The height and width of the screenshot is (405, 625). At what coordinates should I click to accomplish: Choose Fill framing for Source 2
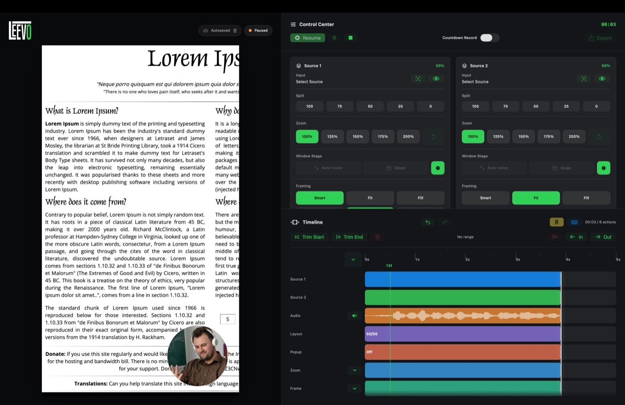coord(586,198)
